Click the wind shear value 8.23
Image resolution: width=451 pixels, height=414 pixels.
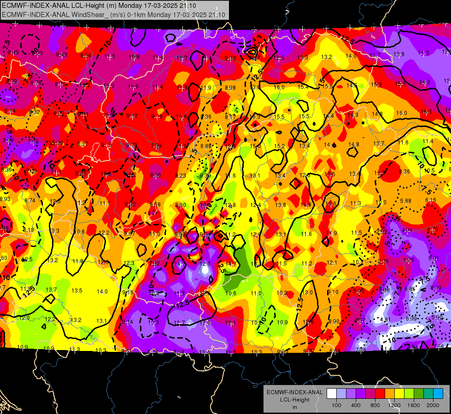coord(180,176)
